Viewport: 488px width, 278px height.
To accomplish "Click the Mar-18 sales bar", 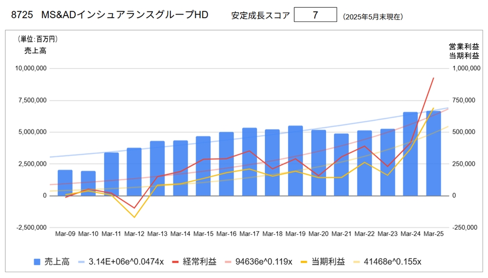I will (272, 163).
